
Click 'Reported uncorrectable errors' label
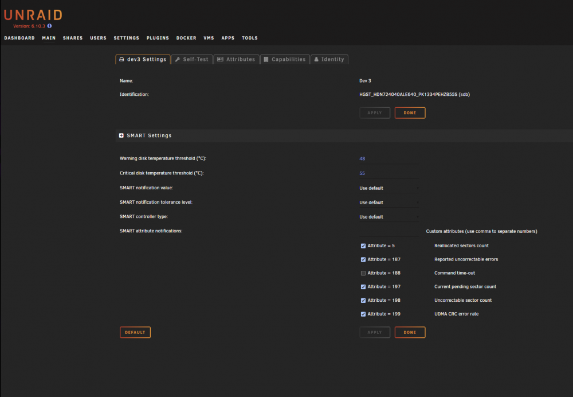coord(466,259)
